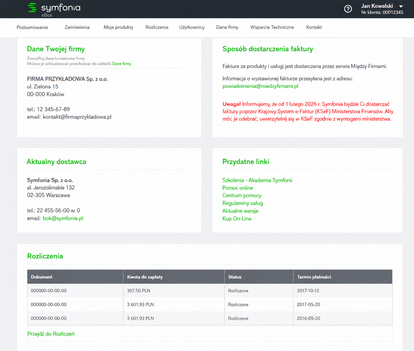Go to the Zamówienia menu
Image resolution: width=414 pixels, height=351 pixels.
point(77,27)
